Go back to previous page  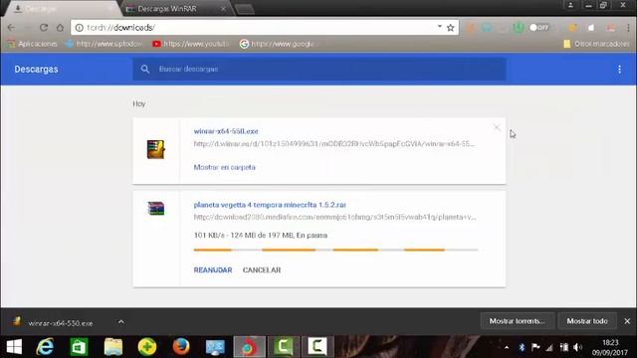point(11,28)
